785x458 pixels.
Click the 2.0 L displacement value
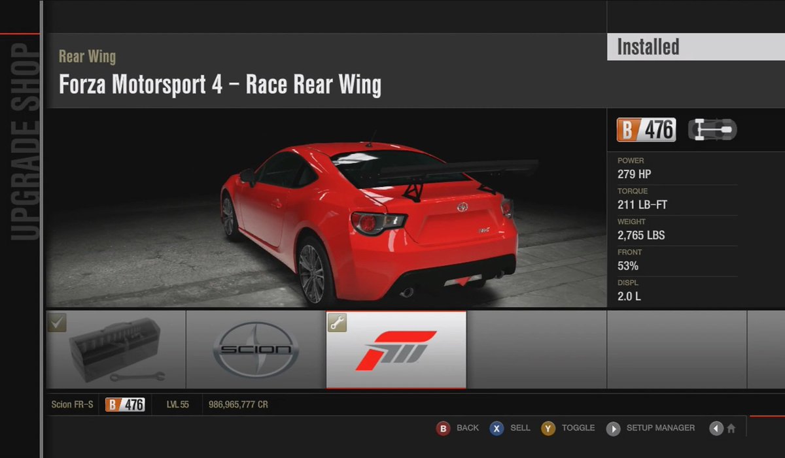point(629,297)
